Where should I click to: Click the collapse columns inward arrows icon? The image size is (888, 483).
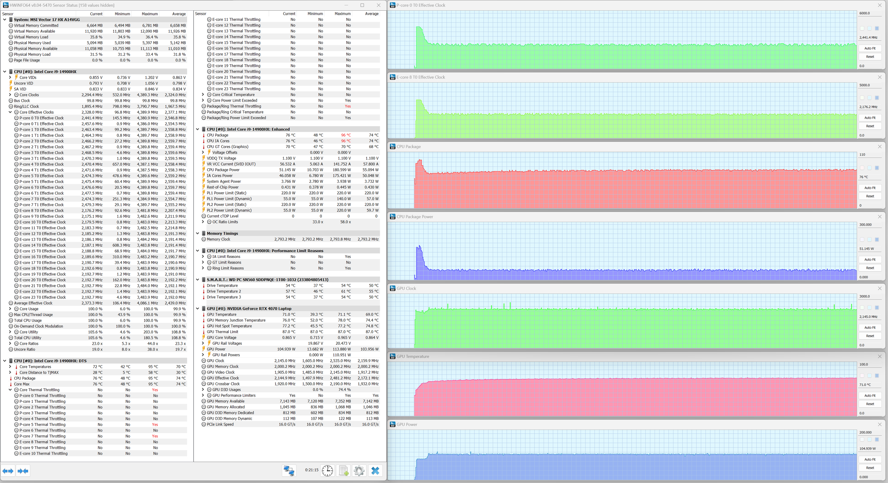pyautogui.click(x=23, y=471)
